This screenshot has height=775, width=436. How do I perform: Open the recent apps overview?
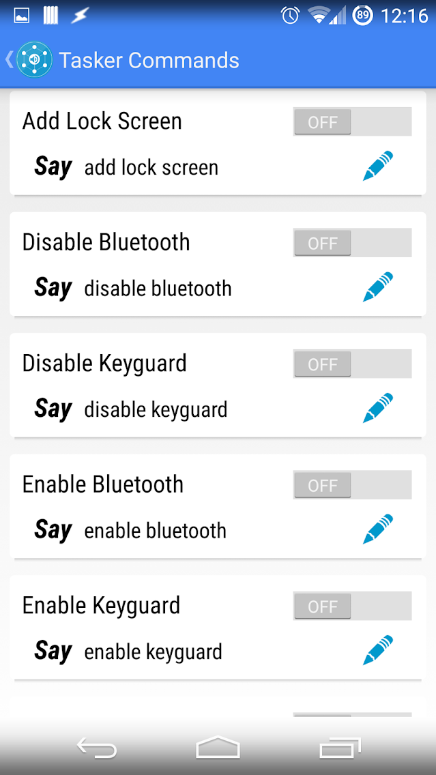[x=340, y=748]
